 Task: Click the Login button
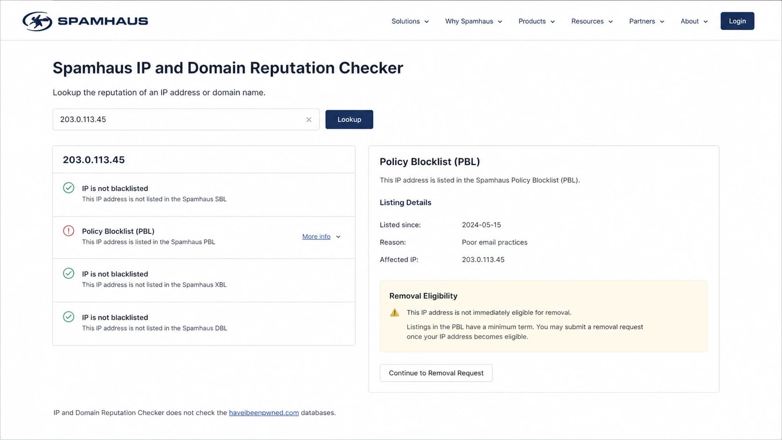tap(737, 21)
